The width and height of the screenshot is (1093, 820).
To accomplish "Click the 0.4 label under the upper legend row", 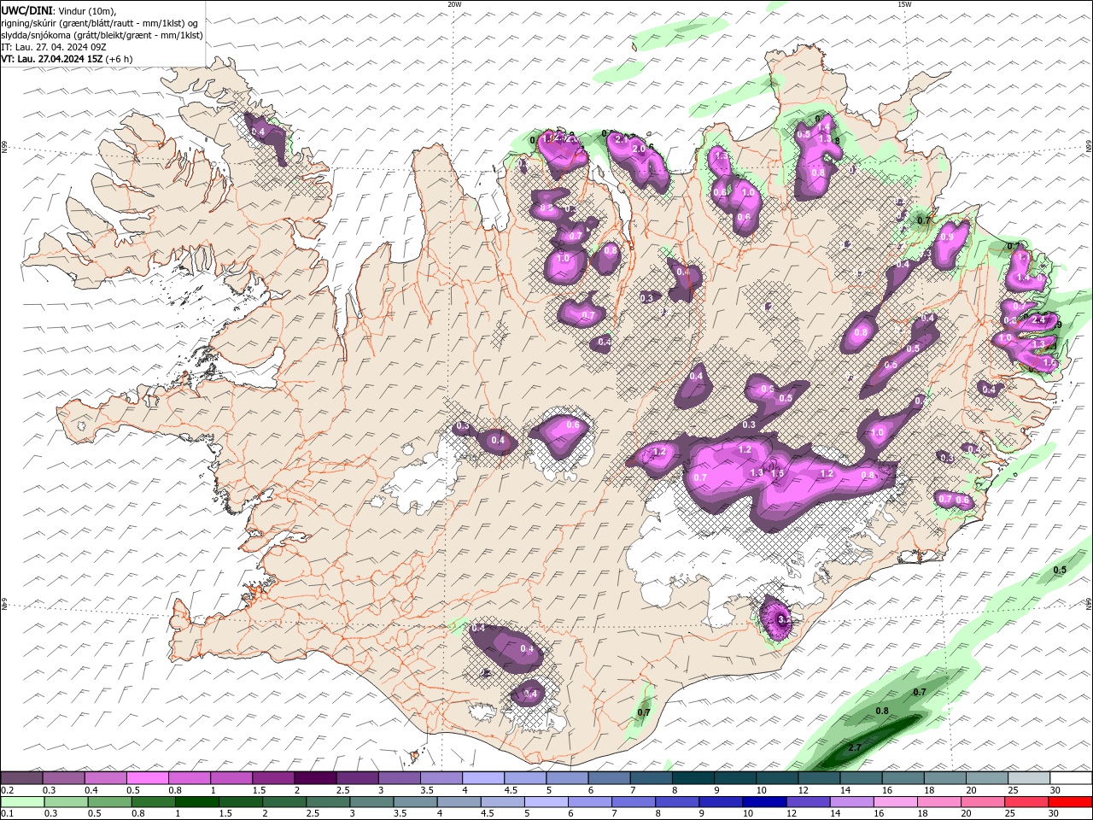I will 91,790.
